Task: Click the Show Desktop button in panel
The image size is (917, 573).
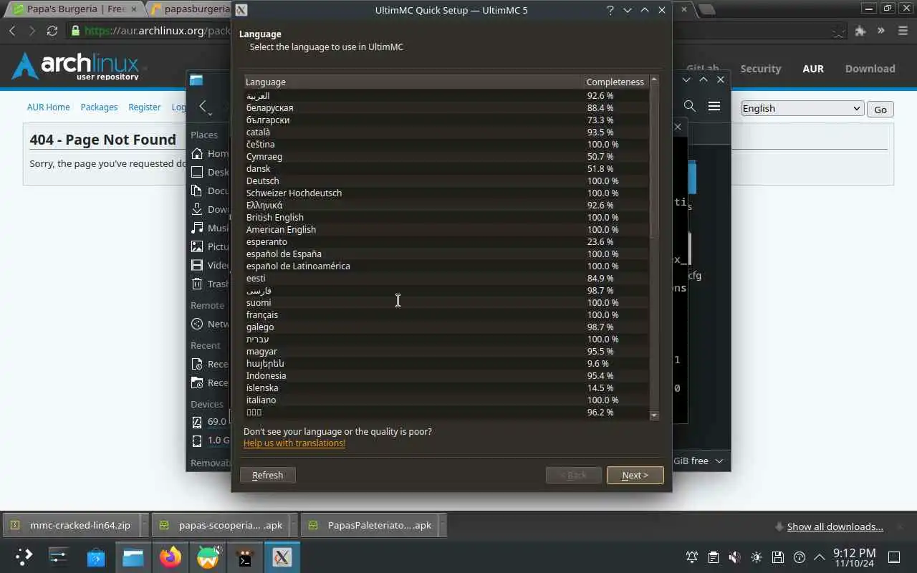Action: pyautogui.click(x=894, y=557)
